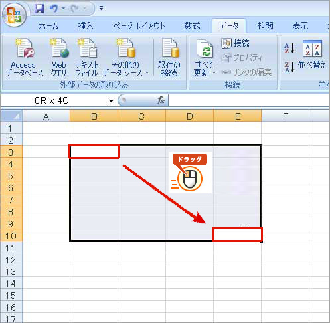This screenshot has height=323, width=330.
Task: Import from text file icon
Action: (x=86, y=58)
